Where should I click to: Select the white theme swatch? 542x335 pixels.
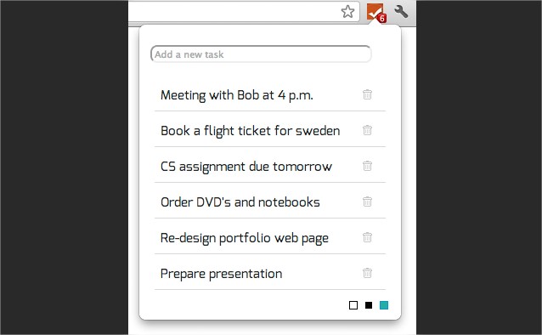(x=353, y=305)
